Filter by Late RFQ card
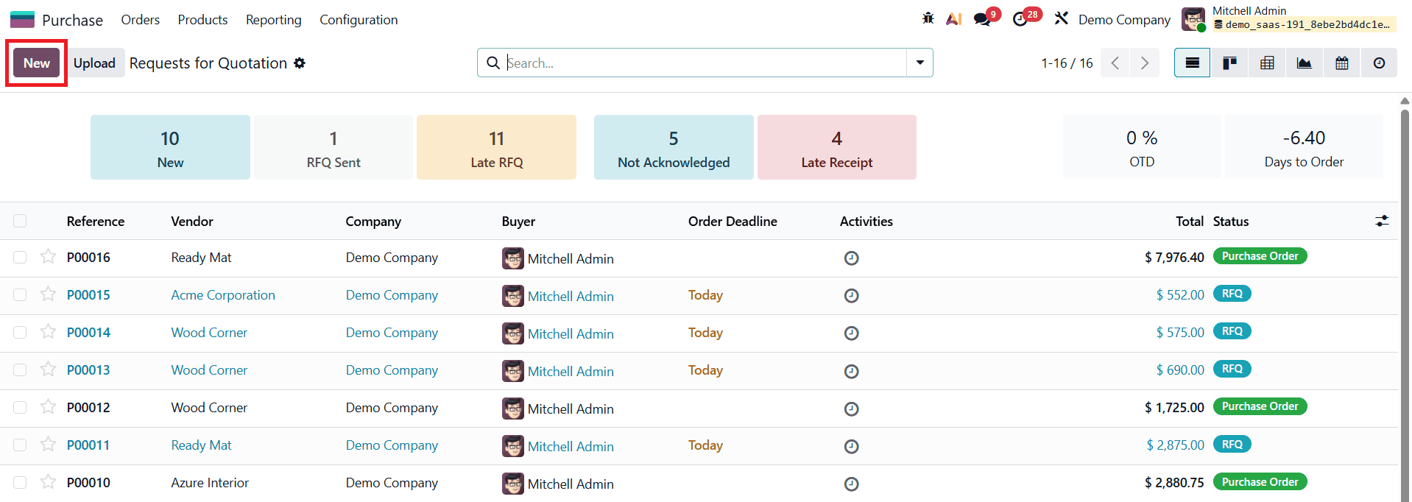 tap(496, 147)
